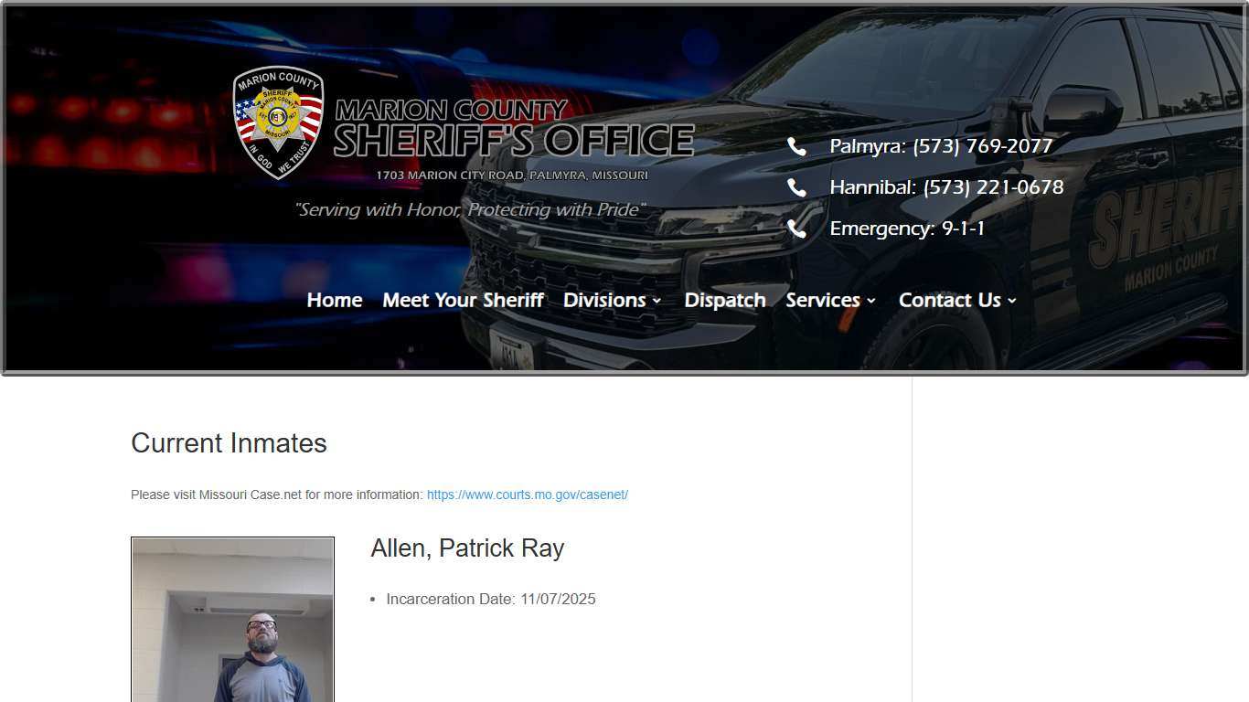
Task: Click the phone icon beside Emergency 9-1-1
Action: 797,229
